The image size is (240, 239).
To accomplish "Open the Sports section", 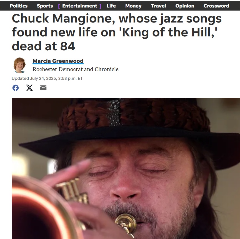I will click(x=45, y=6).
